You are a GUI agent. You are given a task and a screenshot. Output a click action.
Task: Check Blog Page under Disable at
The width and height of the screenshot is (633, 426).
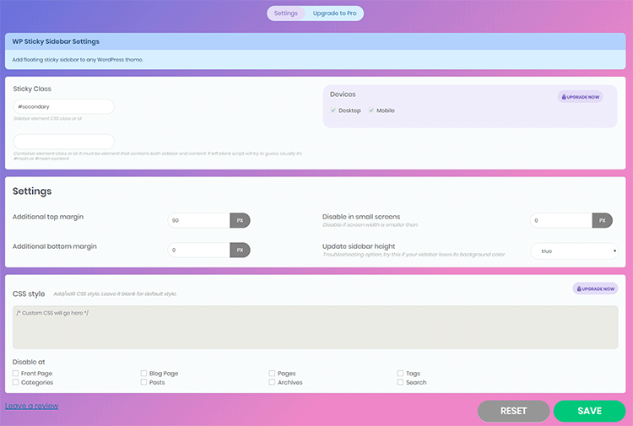point(143,373)
